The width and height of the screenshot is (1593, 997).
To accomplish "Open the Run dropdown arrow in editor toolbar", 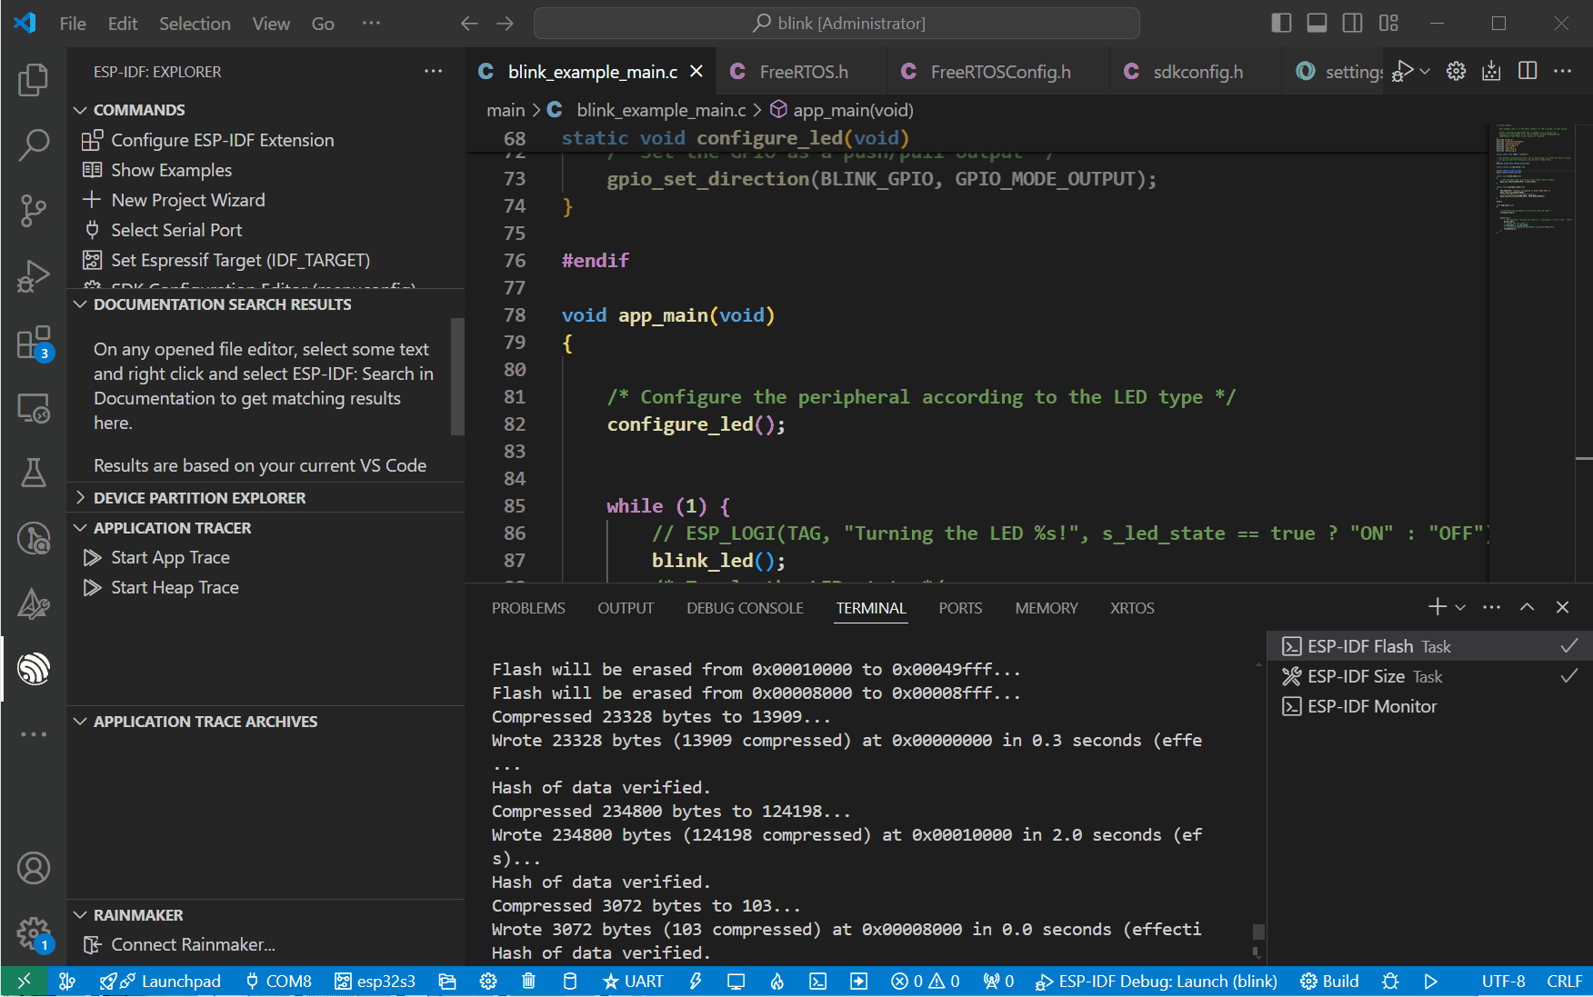I will click(1425, 71).
